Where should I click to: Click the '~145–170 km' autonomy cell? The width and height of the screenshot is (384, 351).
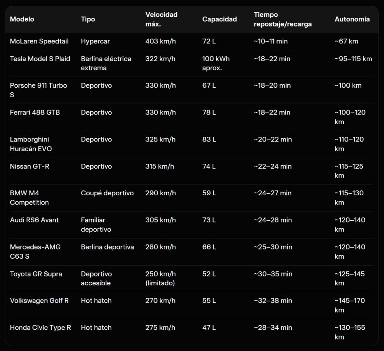pos(350,305)
